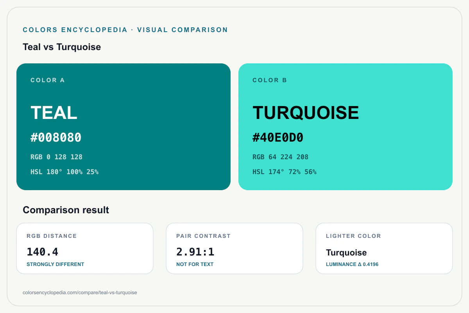Screen dimensions: 469x313
Task: Open the Lighter Color result card
Action: click(384, 248)
